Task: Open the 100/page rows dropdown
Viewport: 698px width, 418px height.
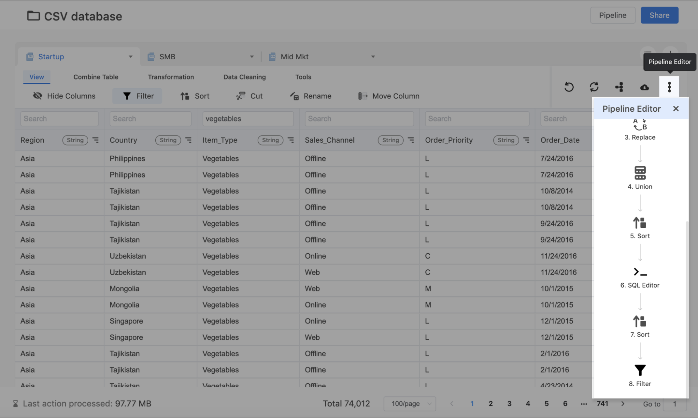Action: click(x=410, y=404)
